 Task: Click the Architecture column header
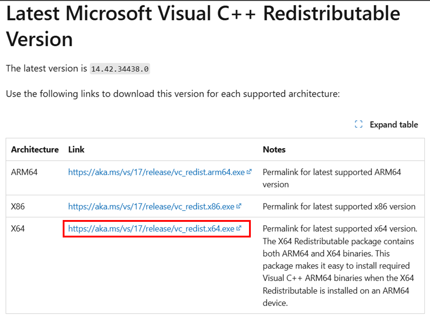point(35,150)
